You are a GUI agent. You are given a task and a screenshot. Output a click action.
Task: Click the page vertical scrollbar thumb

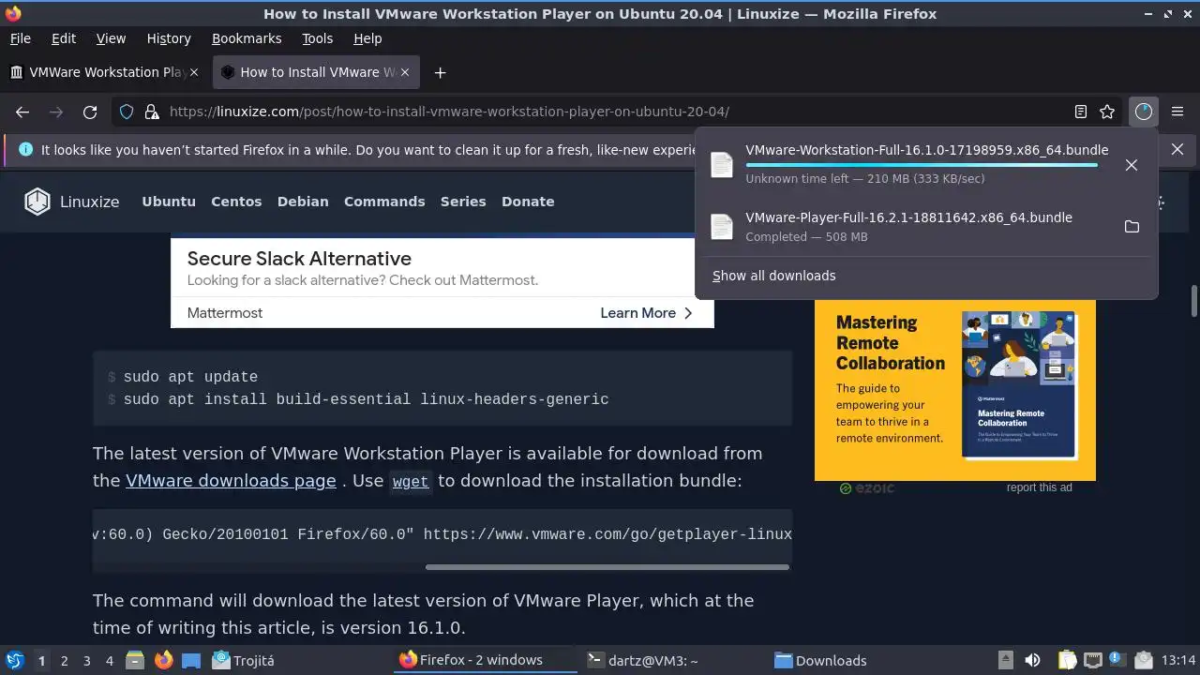click(1194, 302)
